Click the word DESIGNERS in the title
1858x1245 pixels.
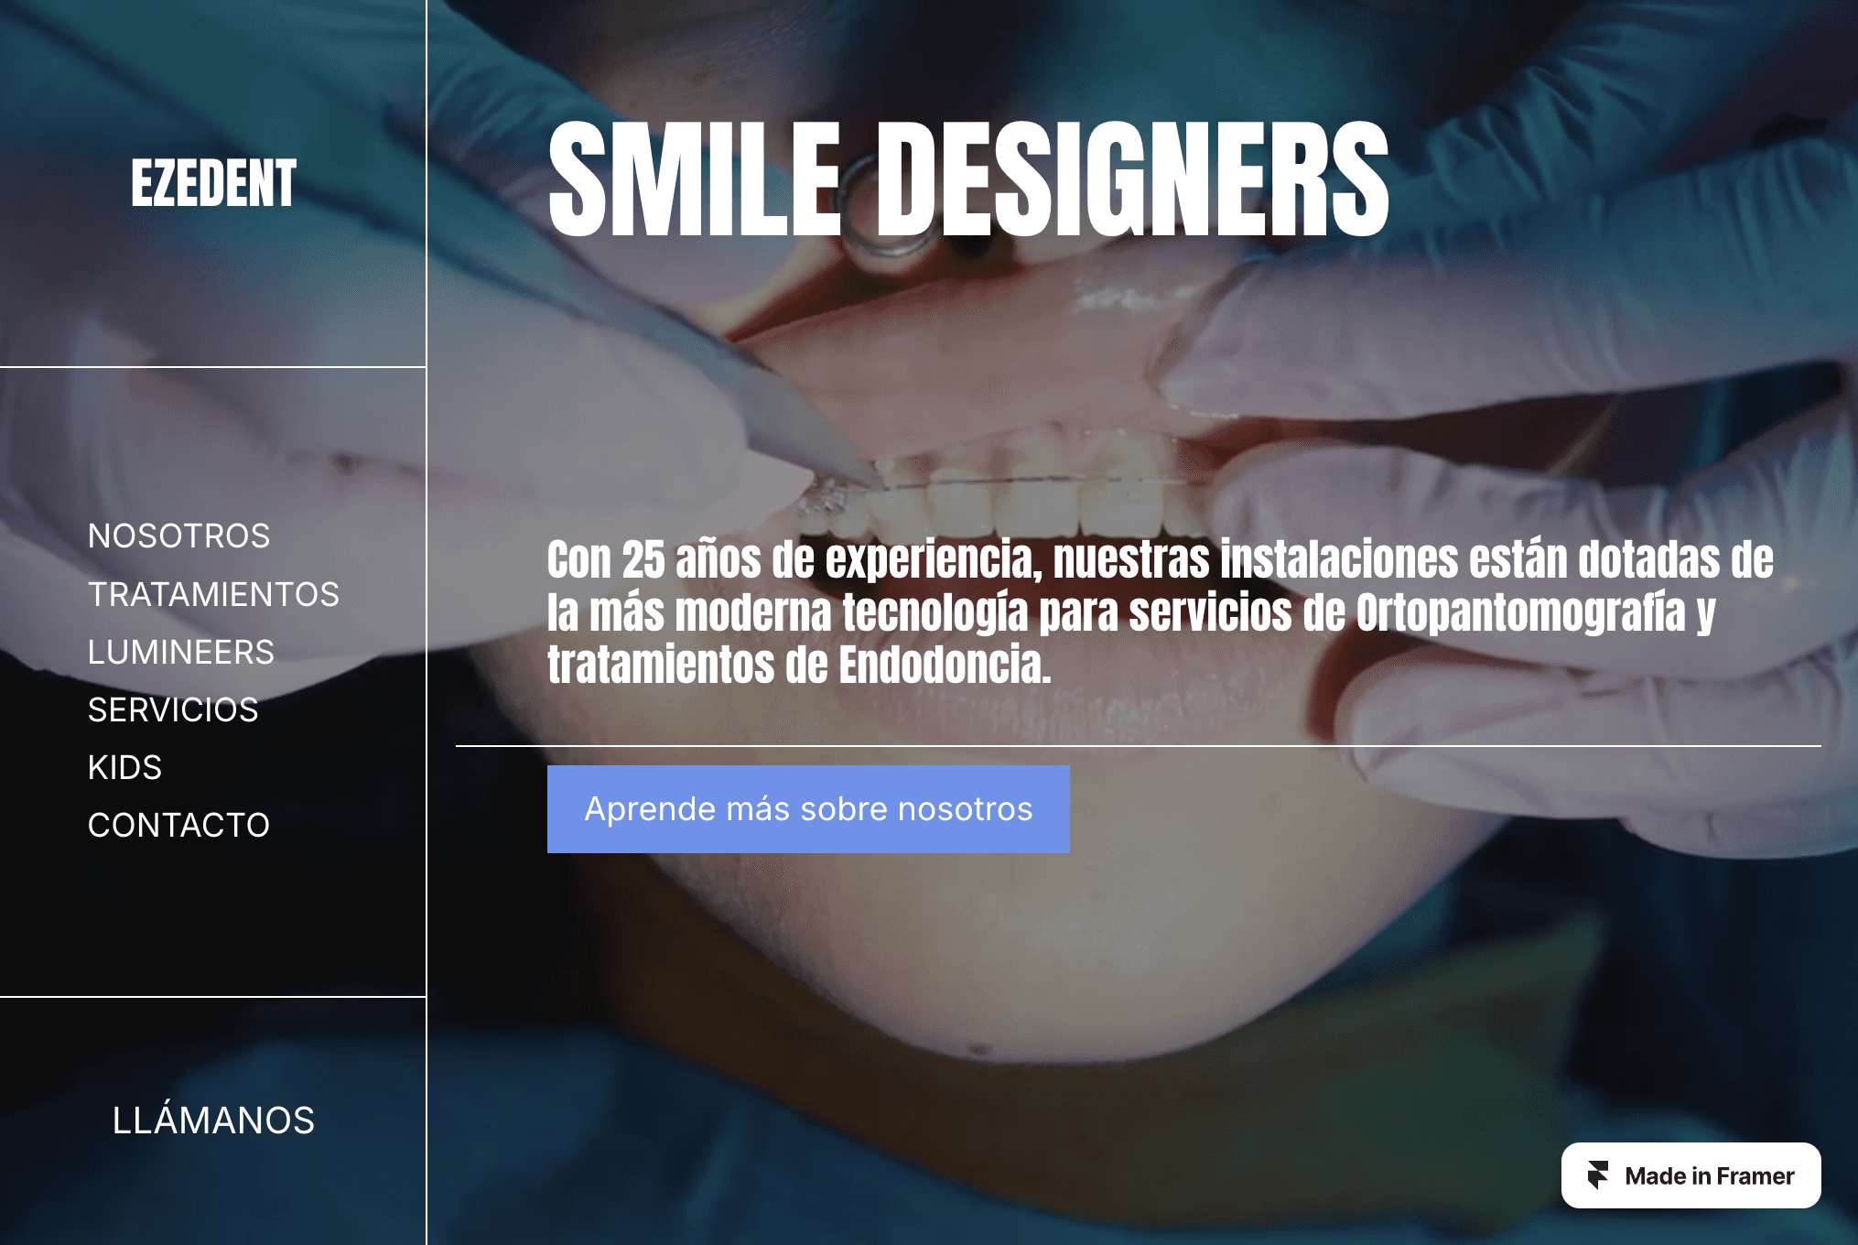pyautogui.click(x=1133, y=179)
